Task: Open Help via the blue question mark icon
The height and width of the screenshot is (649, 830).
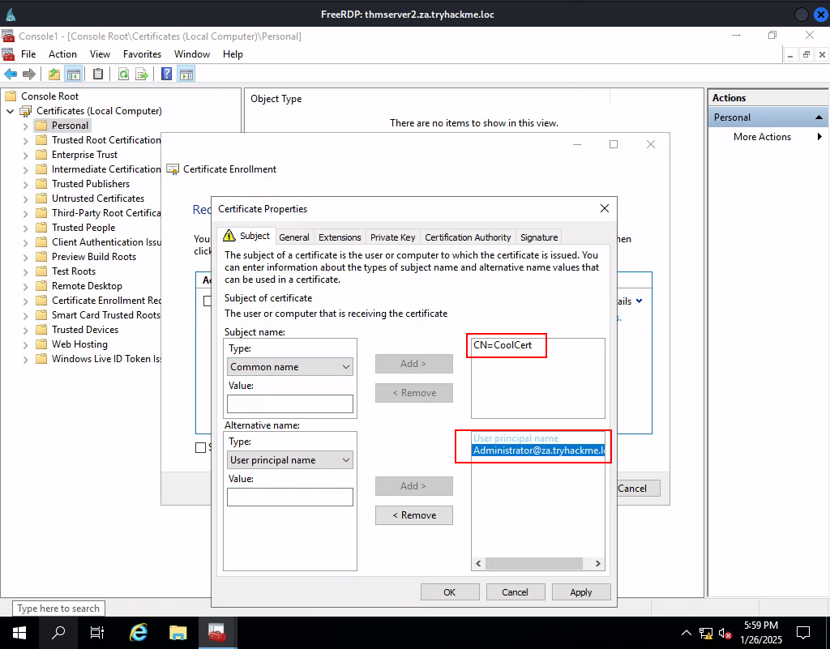Action: pyautogui.click(x=166, y=74)
